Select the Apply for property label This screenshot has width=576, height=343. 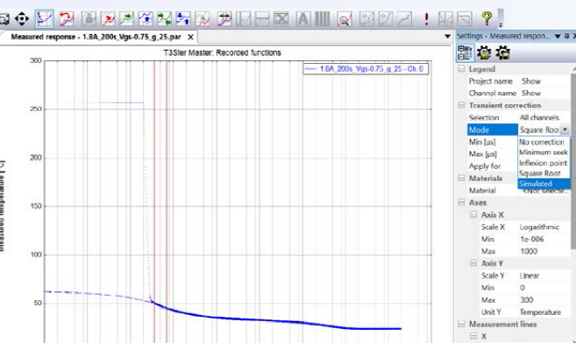tap(485, 166)
